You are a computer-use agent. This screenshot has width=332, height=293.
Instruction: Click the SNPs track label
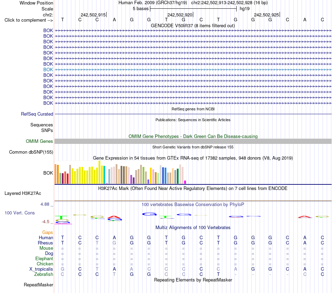(x=47, y=130)
